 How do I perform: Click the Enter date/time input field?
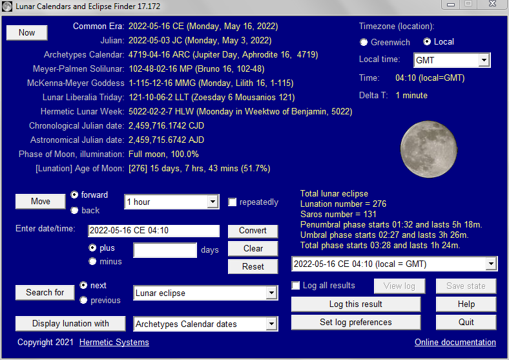[x=154, y=230]
